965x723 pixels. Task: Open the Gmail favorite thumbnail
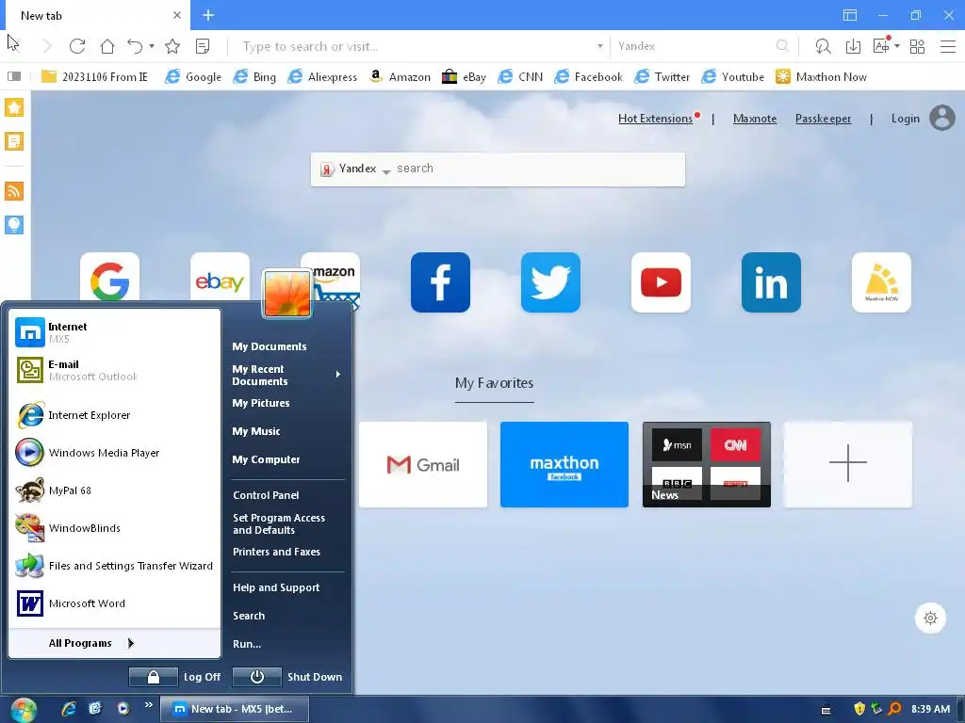click(423, 465)
